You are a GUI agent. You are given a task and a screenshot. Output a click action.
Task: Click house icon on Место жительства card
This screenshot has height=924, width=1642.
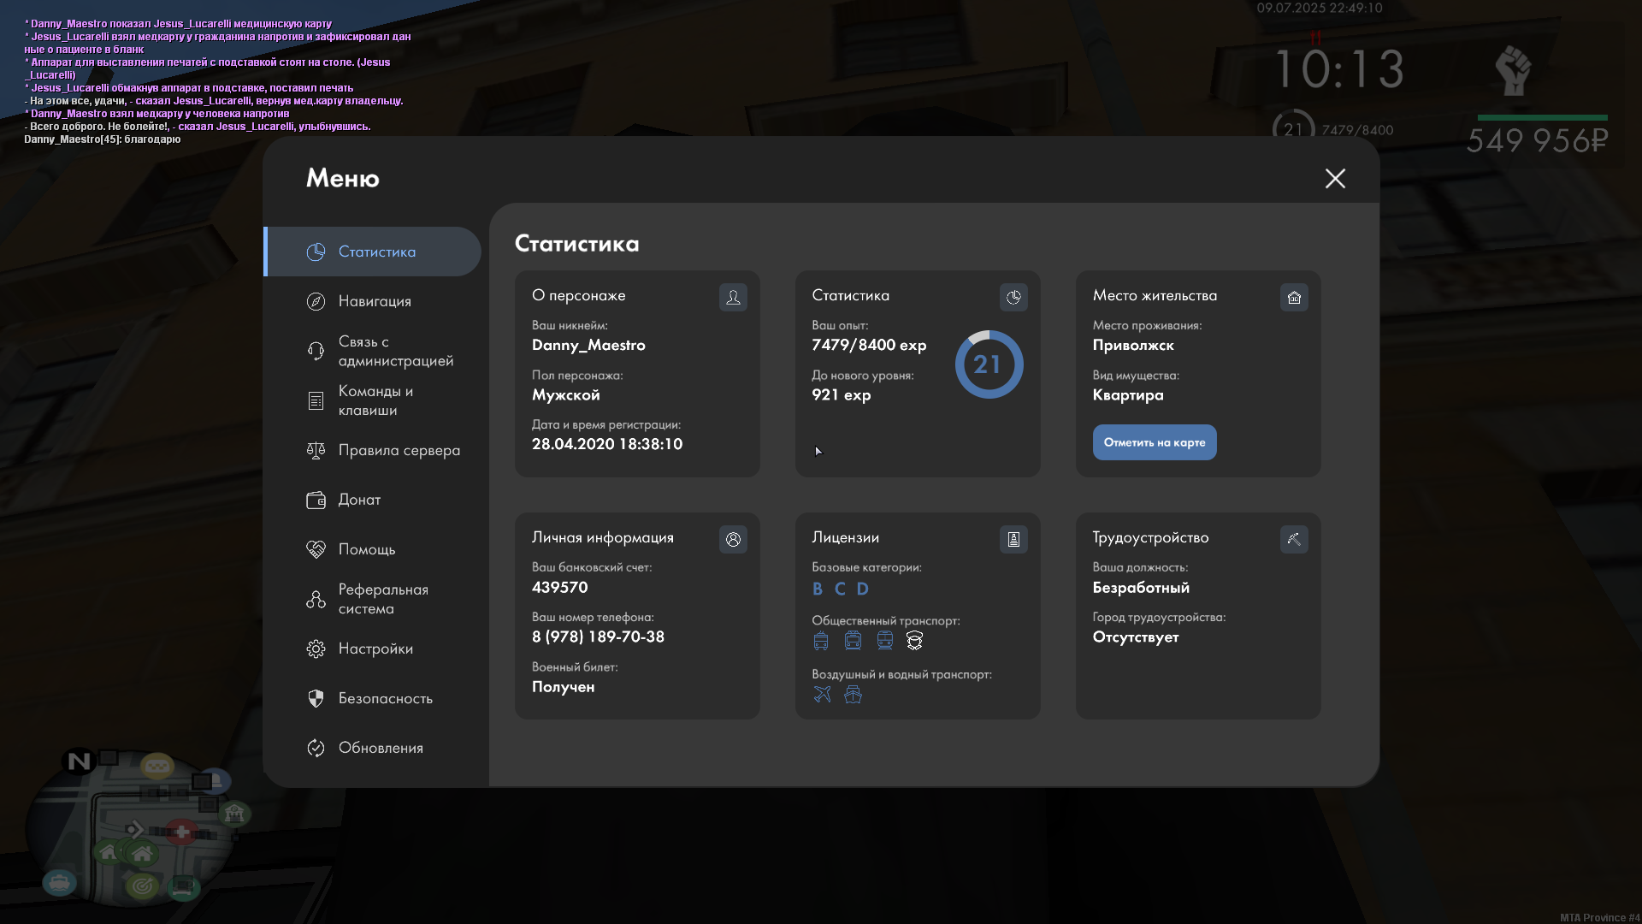tap(1294, 297)
